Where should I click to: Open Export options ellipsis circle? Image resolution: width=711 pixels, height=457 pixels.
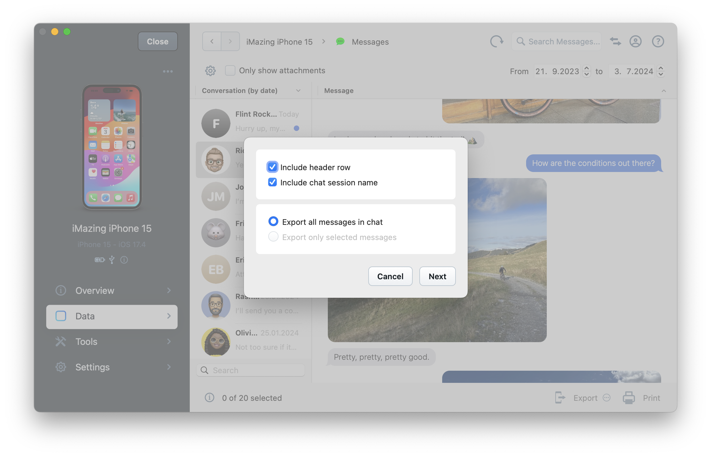click(607, 397)
